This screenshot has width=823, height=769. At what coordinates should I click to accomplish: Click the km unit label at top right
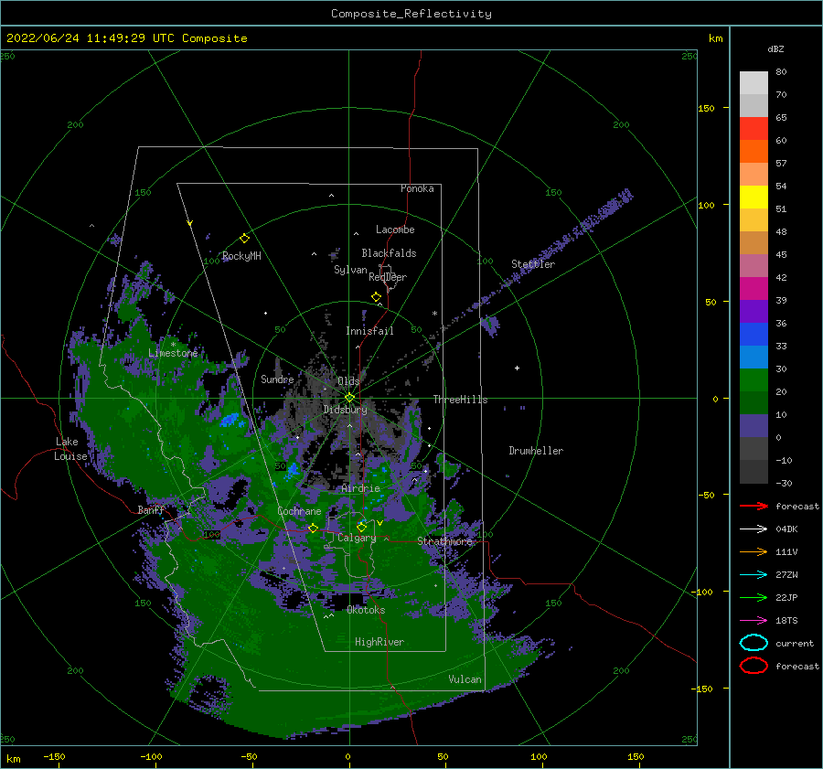click(715, 38)
